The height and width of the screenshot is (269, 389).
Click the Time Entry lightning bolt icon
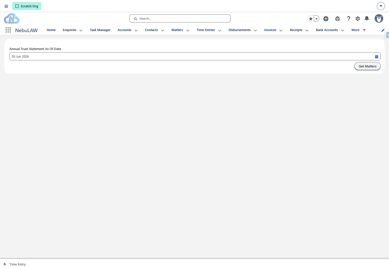pyautogui.click(x=5, y=264)
